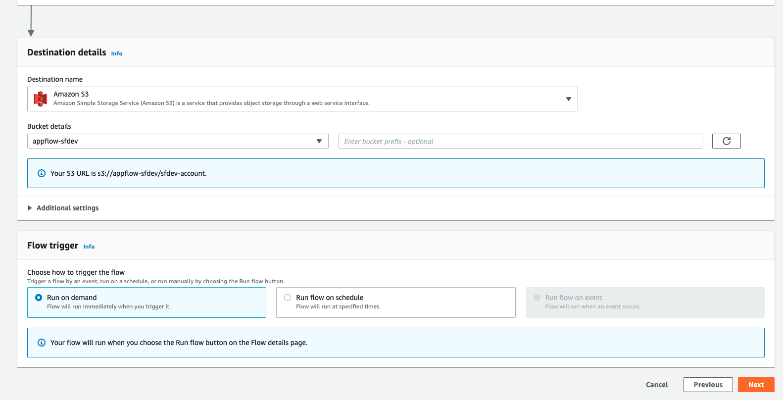
Task: Click the Amazon S3 bucket icon
Action: click(40, 99)
